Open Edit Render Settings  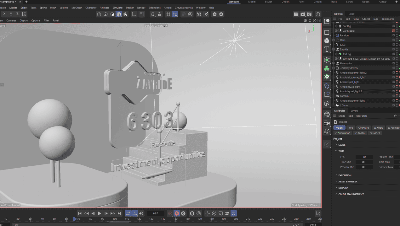pos(309,14)
